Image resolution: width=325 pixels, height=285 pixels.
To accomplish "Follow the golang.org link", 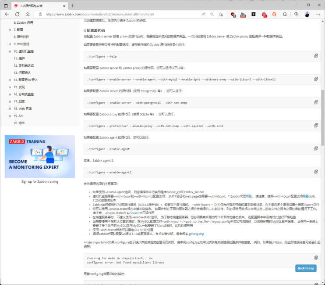I will (x=196, y=234).
